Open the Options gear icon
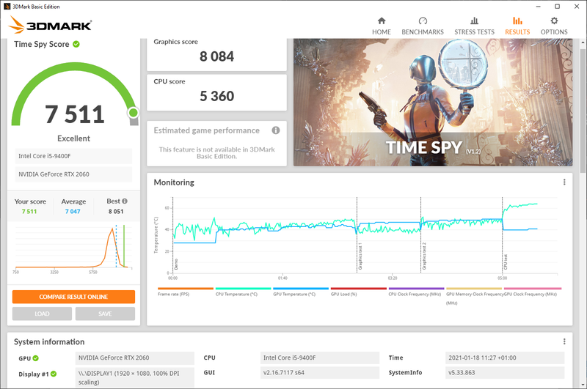This screenshot has width=587, height=389. coord(554,21)
